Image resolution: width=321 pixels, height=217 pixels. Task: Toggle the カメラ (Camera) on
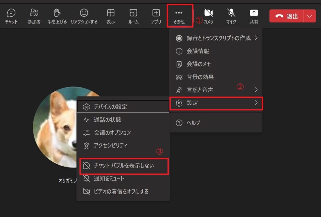point(208,13)
